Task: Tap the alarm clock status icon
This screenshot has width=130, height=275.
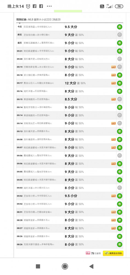Action: pyautogui.click(x=28, y=6)
